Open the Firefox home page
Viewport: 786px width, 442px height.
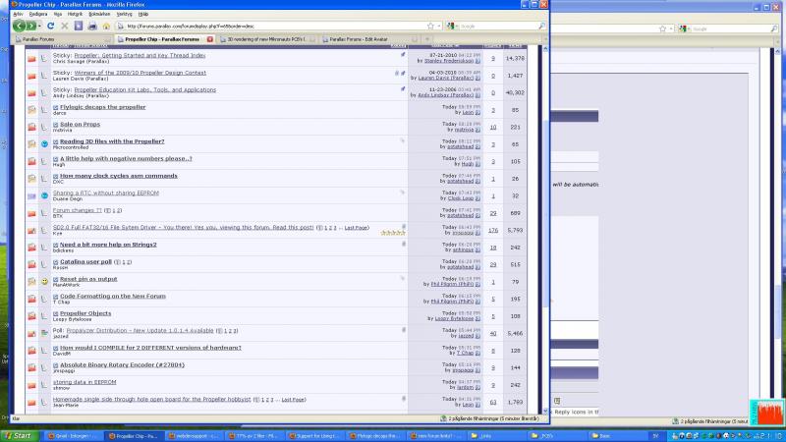[106, 26]
